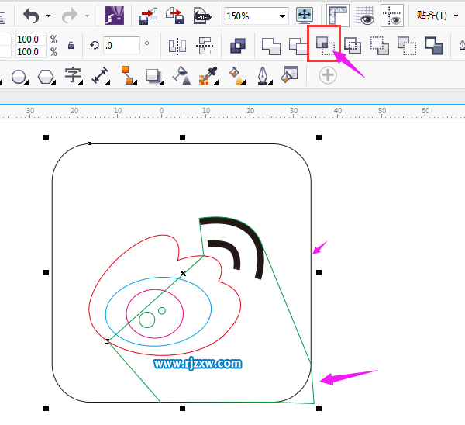
Task: Select the Text tool 字
Action: tap(73, 76)
